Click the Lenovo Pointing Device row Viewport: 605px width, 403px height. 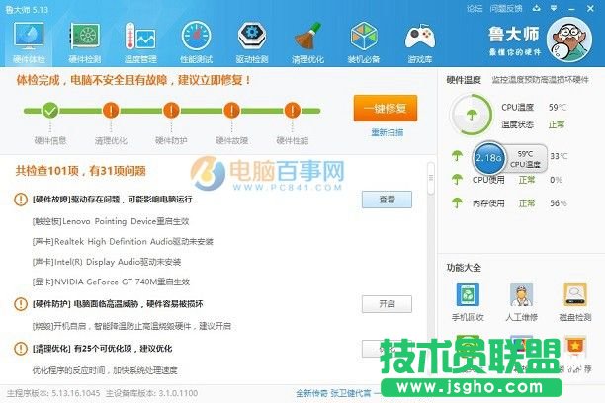(x=111, y=221)
